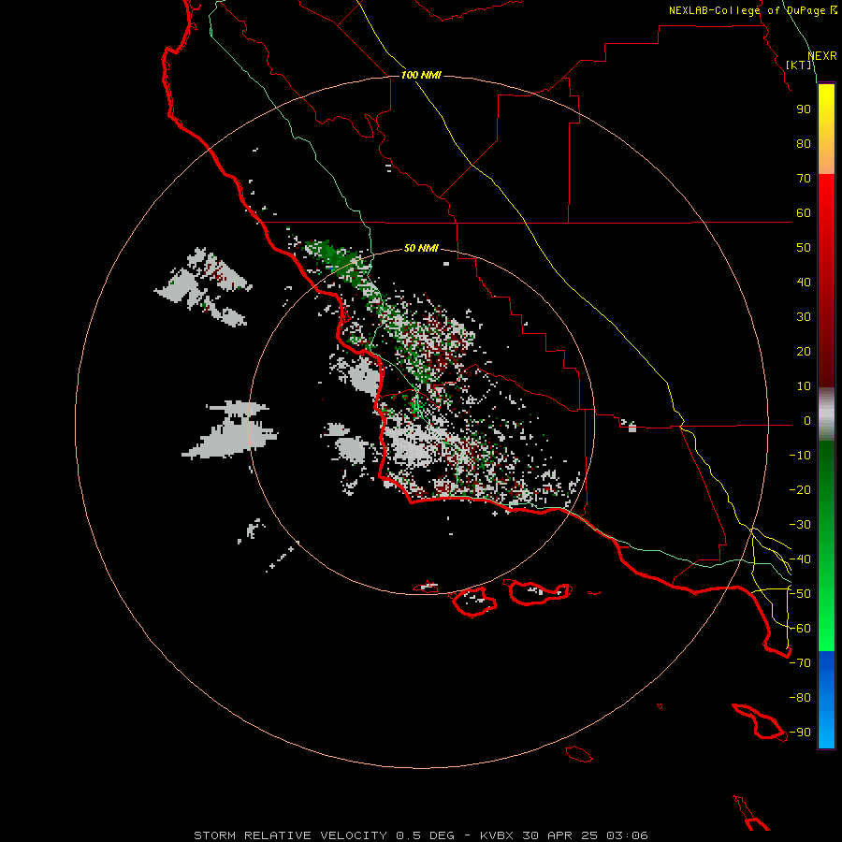The height and width of the screenshot is (842, 842).
Task: Click the 60 value on the velocity scale
Action: [804, 213]
